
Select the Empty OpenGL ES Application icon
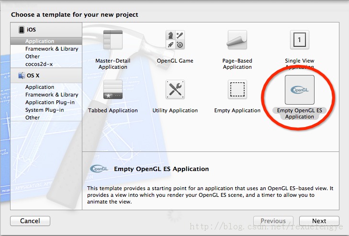point(300,90)
